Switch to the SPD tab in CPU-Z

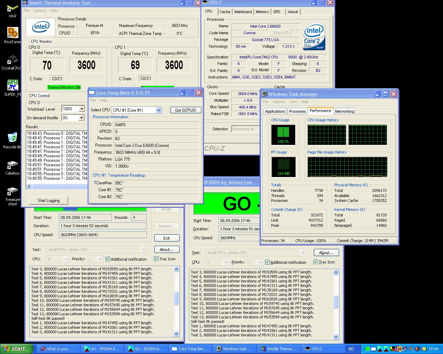(277, 12)
